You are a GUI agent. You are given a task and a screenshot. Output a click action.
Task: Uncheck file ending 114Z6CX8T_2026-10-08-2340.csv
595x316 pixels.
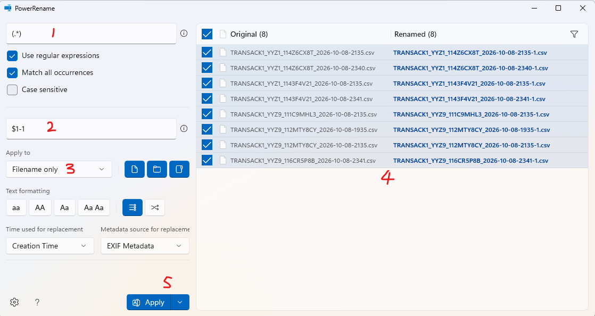pos(207,68)
